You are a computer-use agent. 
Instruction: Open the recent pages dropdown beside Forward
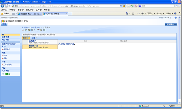pyautogui.click(x=10, y=6)
